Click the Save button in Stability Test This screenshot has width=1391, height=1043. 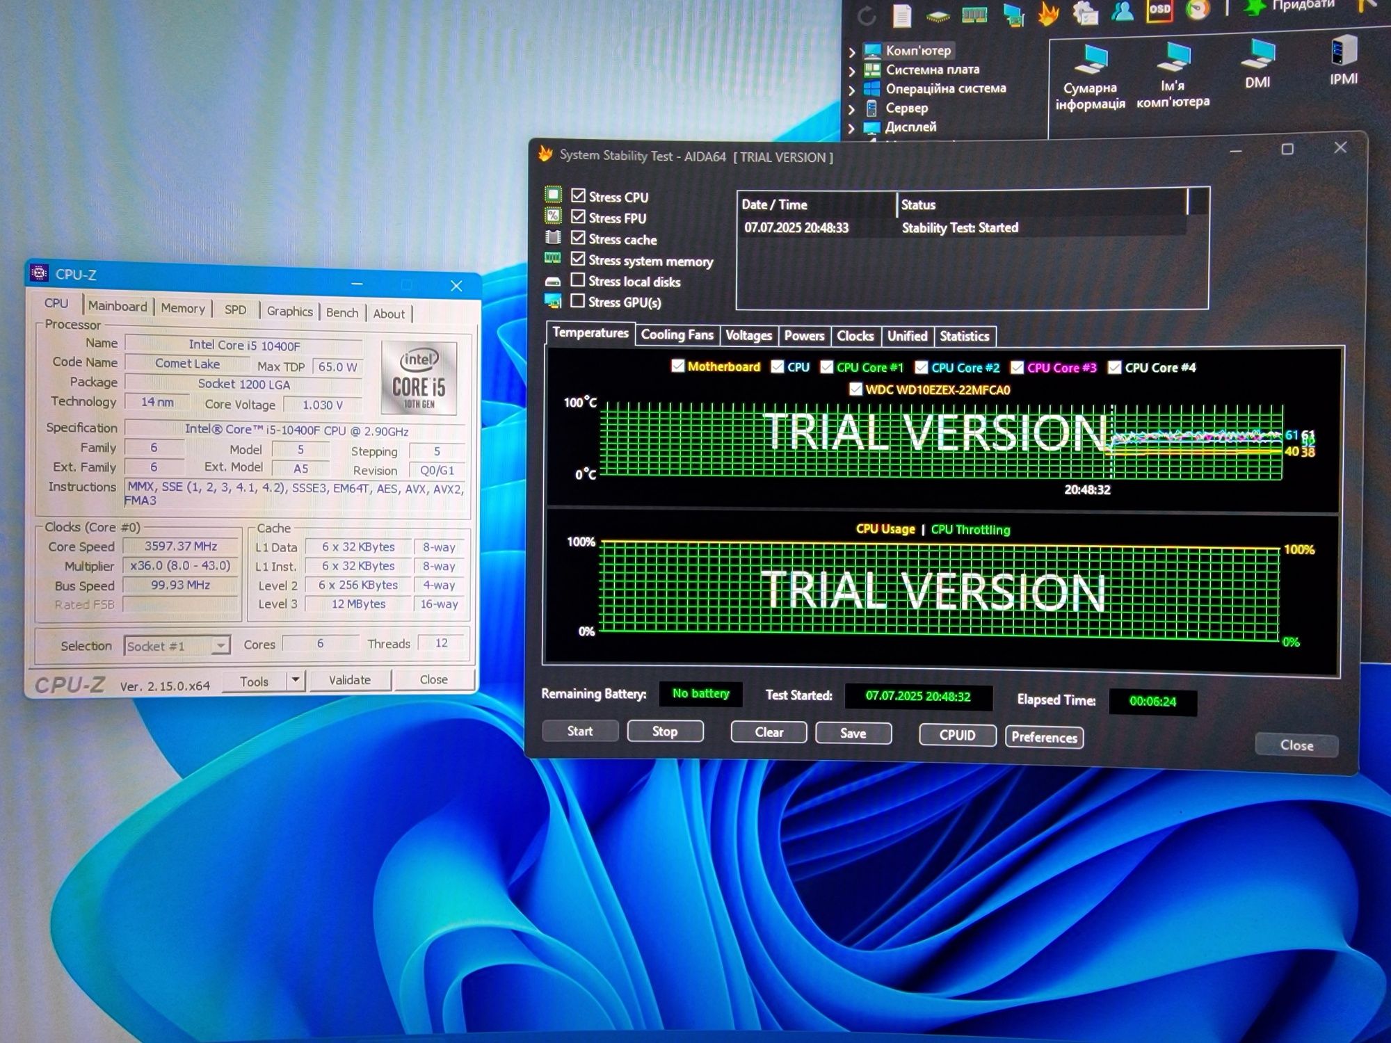(x=853, y=734)
